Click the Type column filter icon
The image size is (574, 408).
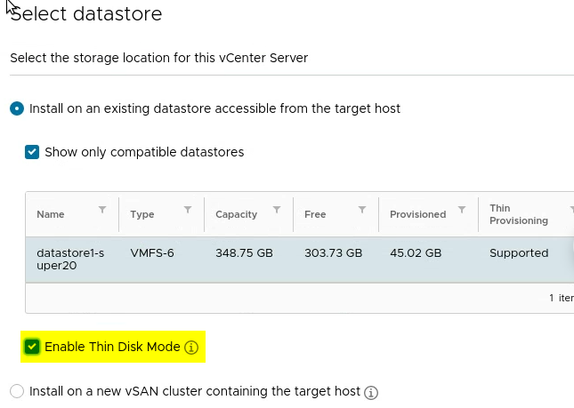(188, 210)
